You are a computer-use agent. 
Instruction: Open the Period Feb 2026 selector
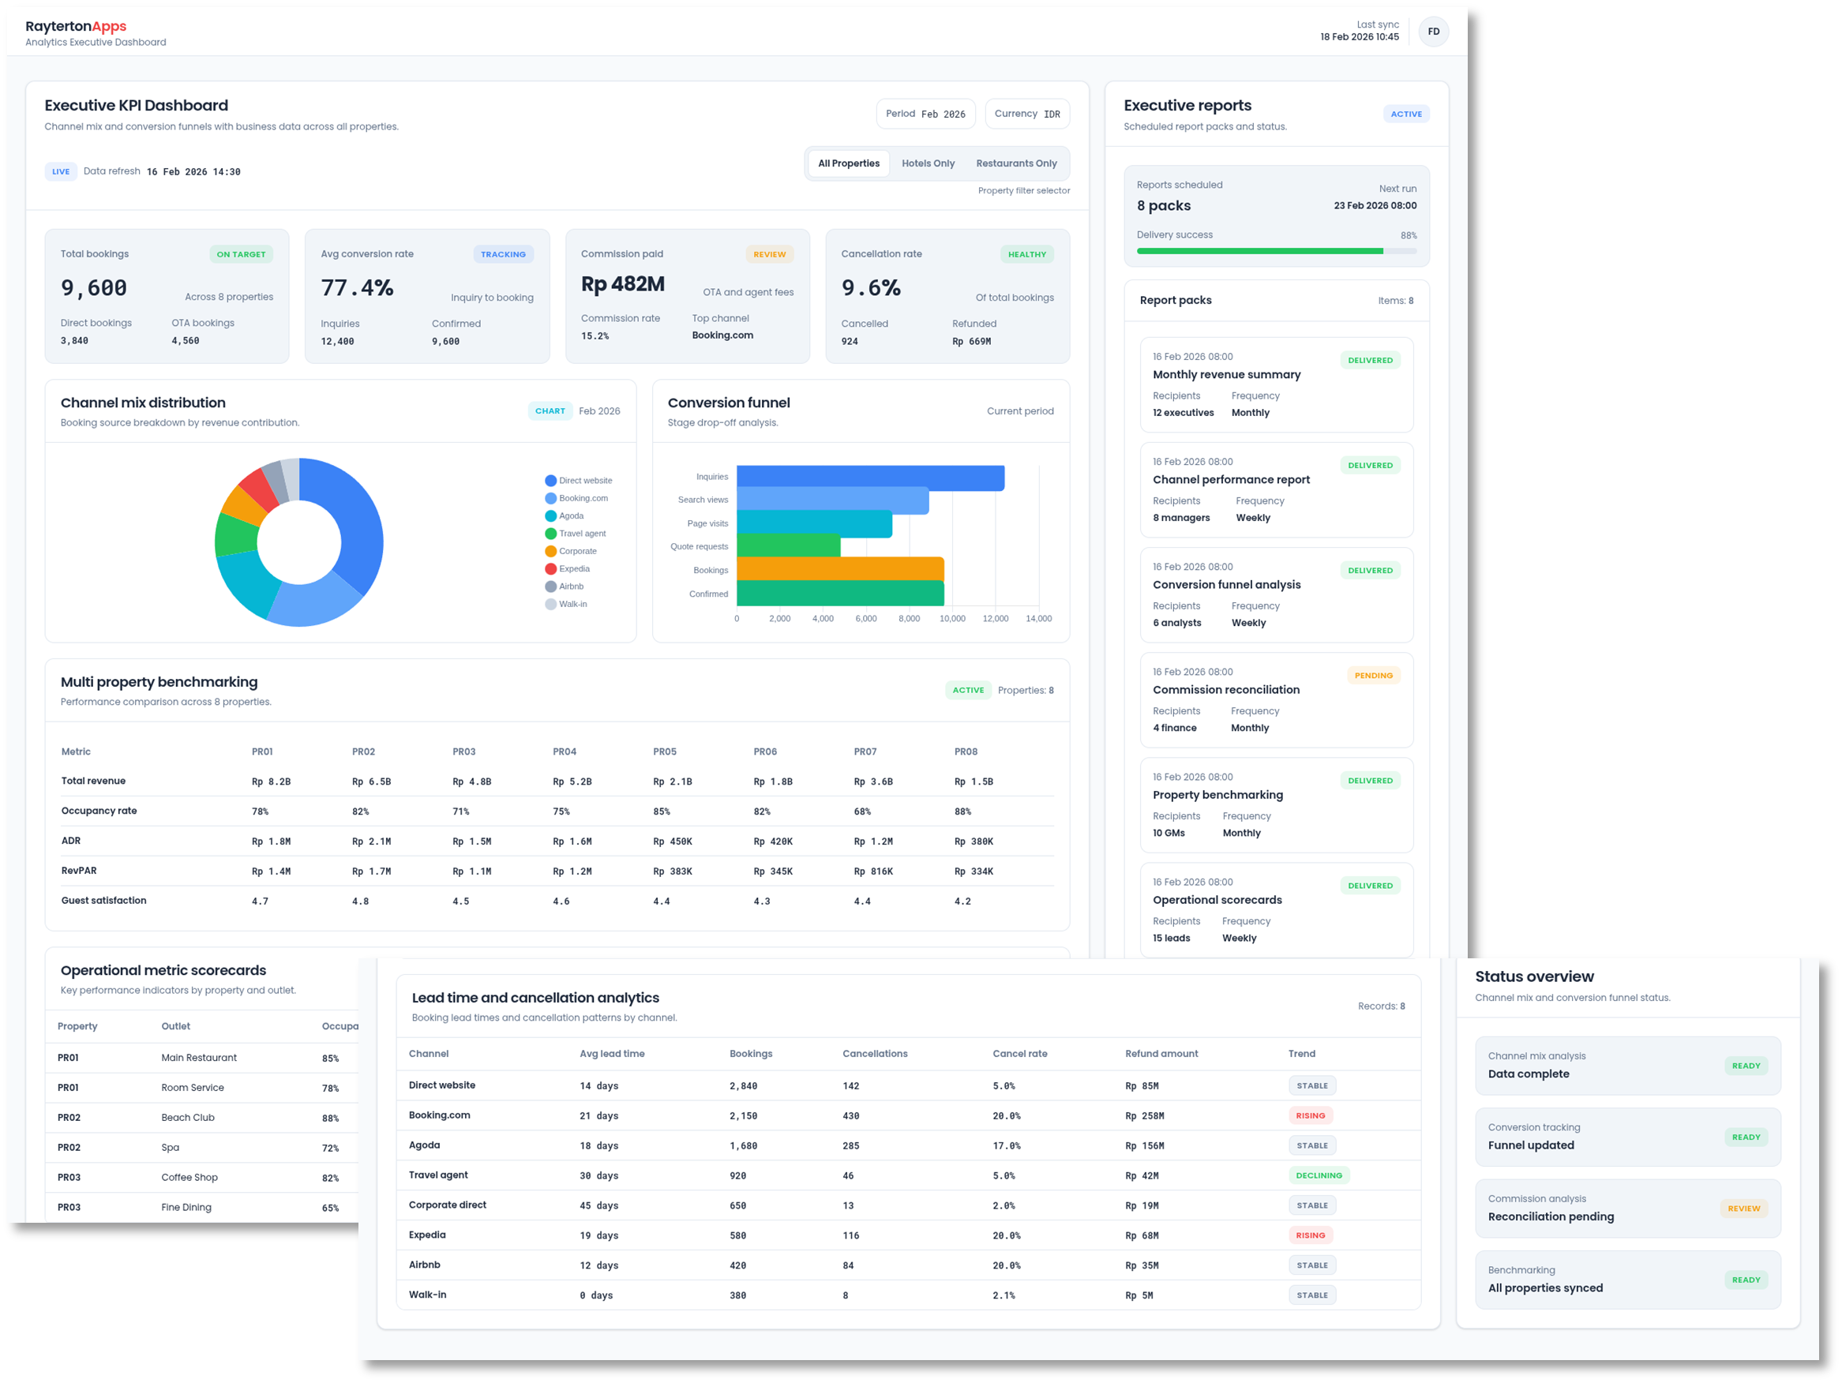tap(925, 113)
